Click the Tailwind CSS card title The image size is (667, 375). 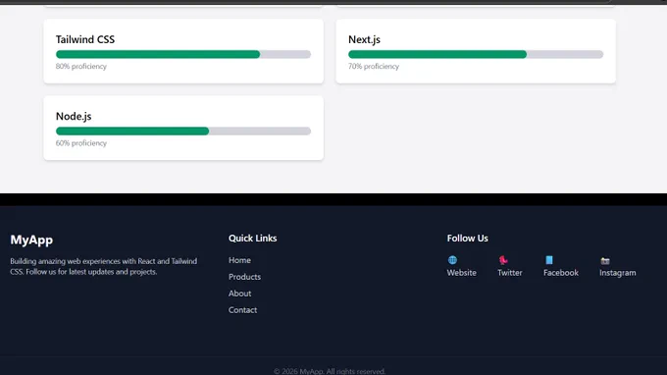click(85, 39)
